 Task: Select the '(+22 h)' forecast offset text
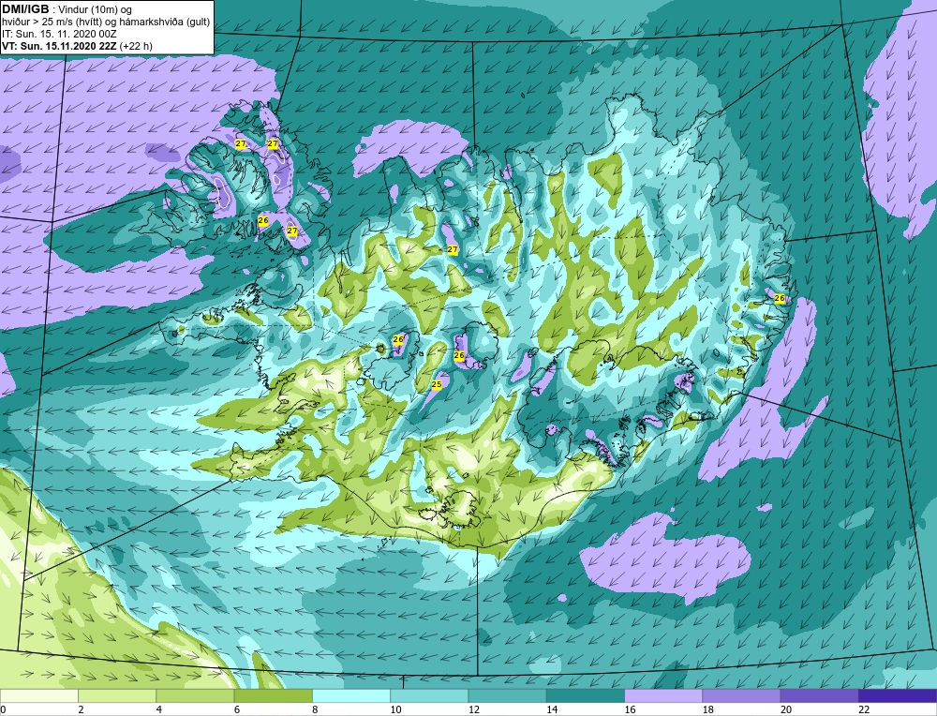click(136, 46)
